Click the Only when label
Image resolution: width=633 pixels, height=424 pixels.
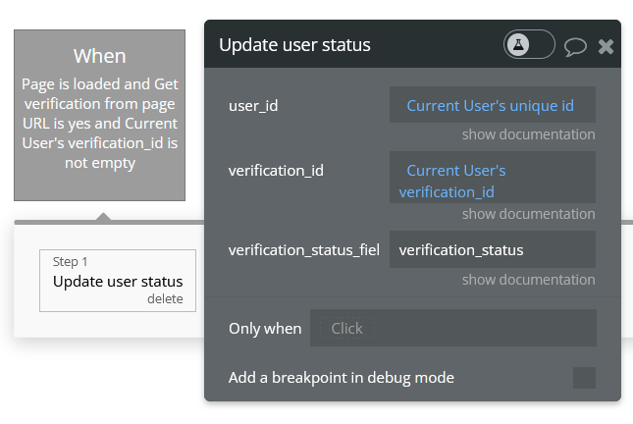[265, 329]
